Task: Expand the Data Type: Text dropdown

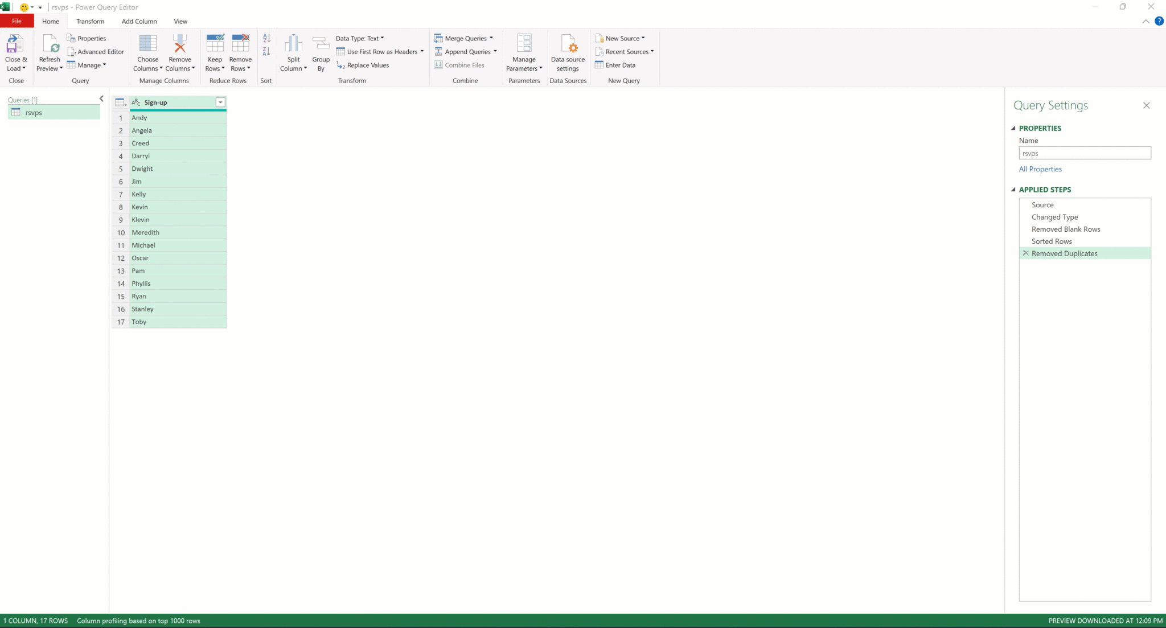Action: [x=360, y=38]
